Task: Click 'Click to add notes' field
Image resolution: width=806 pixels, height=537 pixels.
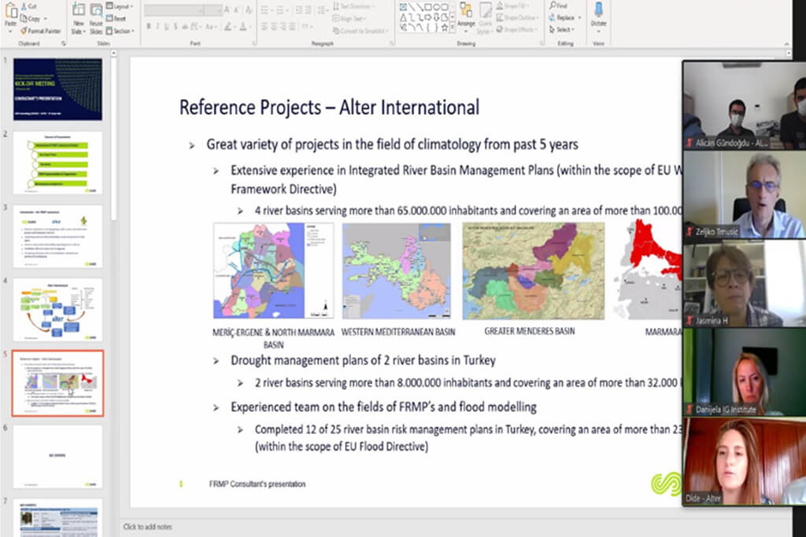Action: click(x=148, y=526)
